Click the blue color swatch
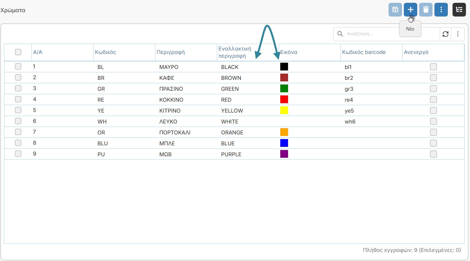The height and width of the screenshot is (261, 470). click(x=284, y=143)
